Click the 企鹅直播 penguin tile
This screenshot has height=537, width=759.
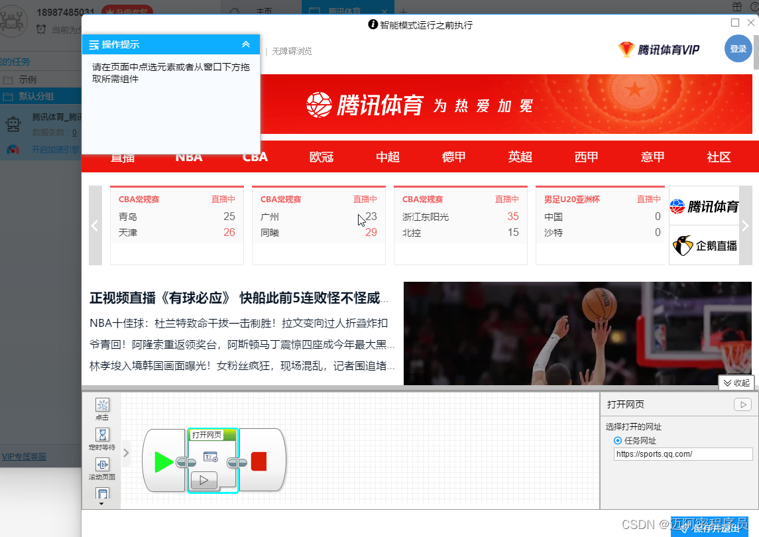click(x=704, y=245)
